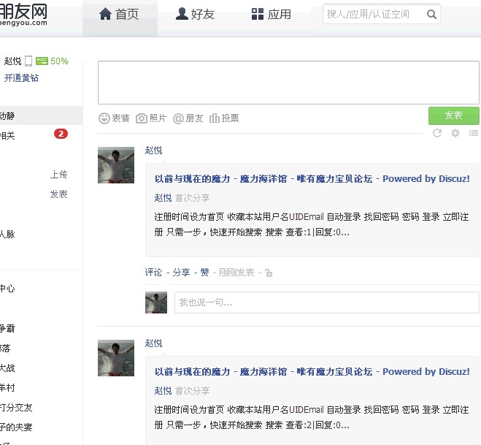Open the 首页 home tab
The height and width of the screenshot is (445, 481).
pos(119,14)
